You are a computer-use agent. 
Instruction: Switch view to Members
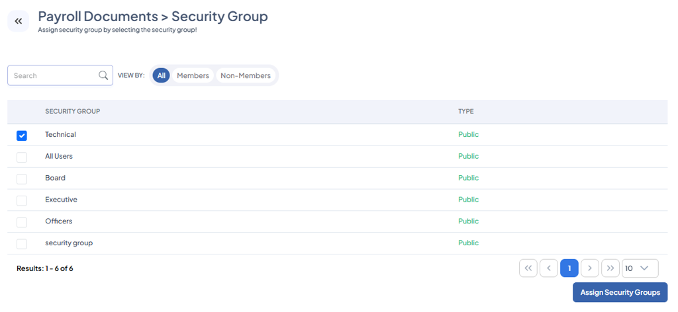coord(193,76)
